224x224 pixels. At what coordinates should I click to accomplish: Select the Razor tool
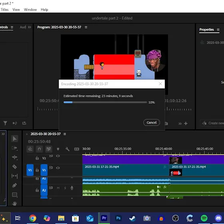(x=14, y=167)
